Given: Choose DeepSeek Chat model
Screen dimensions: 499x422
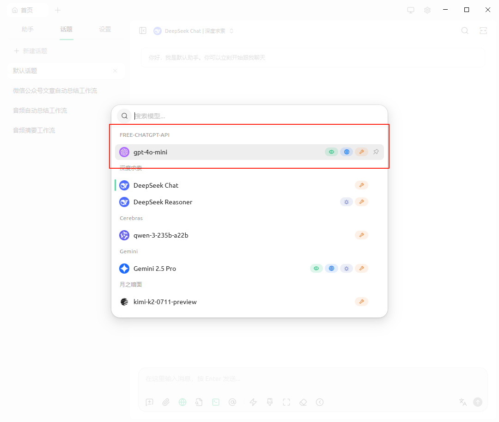Looking at the screenshot, I should click(x=249, y=185).
